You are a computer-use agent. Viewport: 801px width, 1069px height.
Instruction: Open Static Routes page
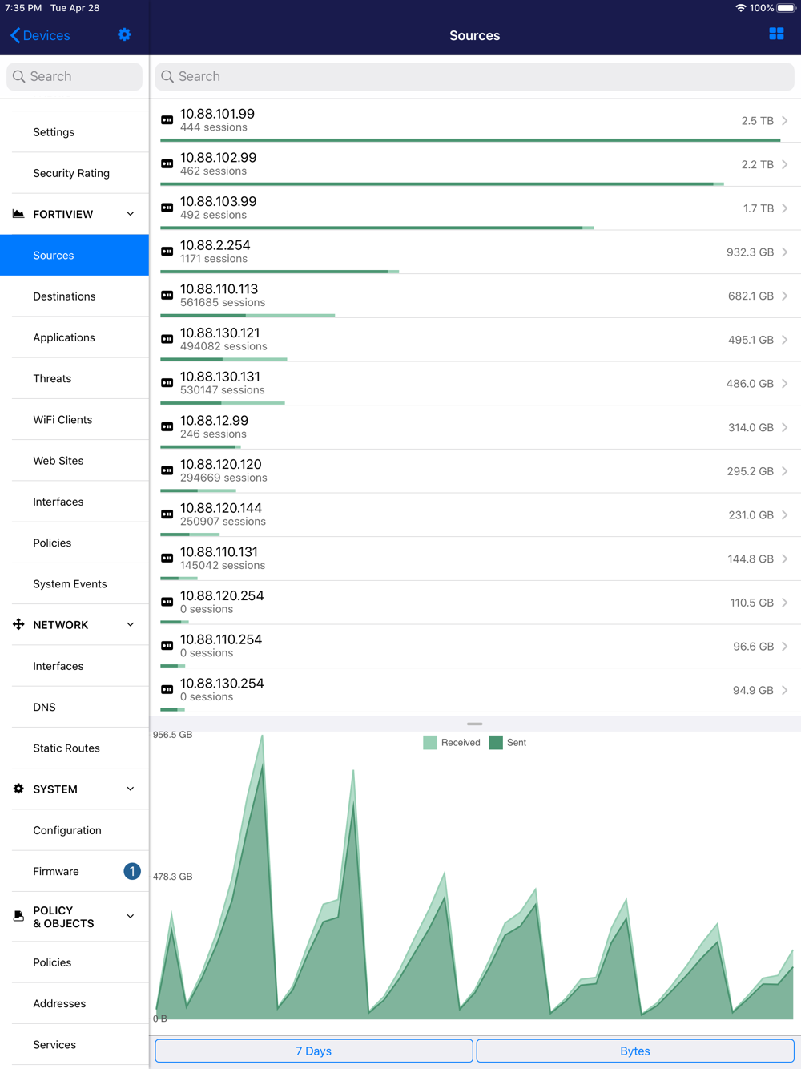pyautogui.click(x=74, y=748)
